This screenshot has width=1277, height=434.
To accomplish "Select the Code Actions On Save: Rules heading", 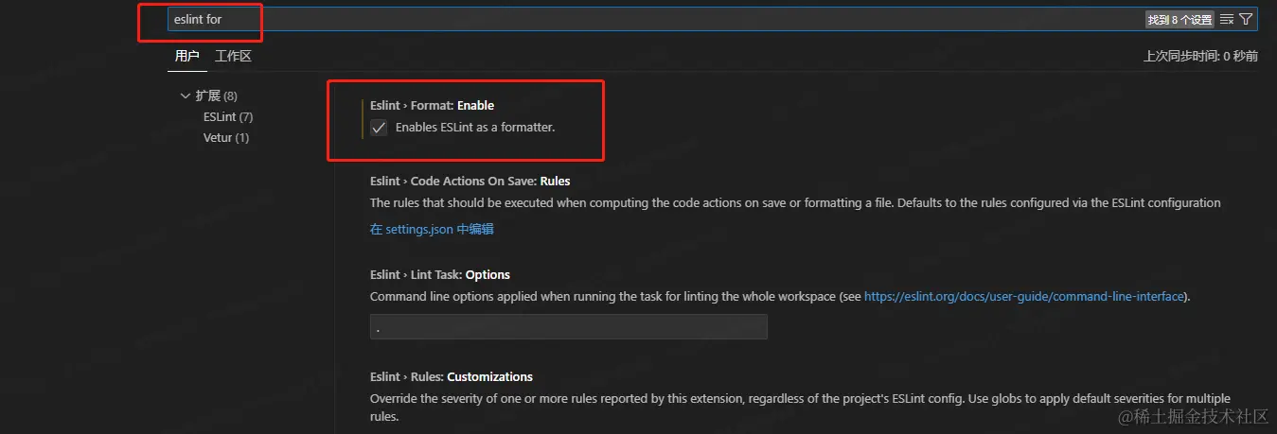I will tap(470, 181).
